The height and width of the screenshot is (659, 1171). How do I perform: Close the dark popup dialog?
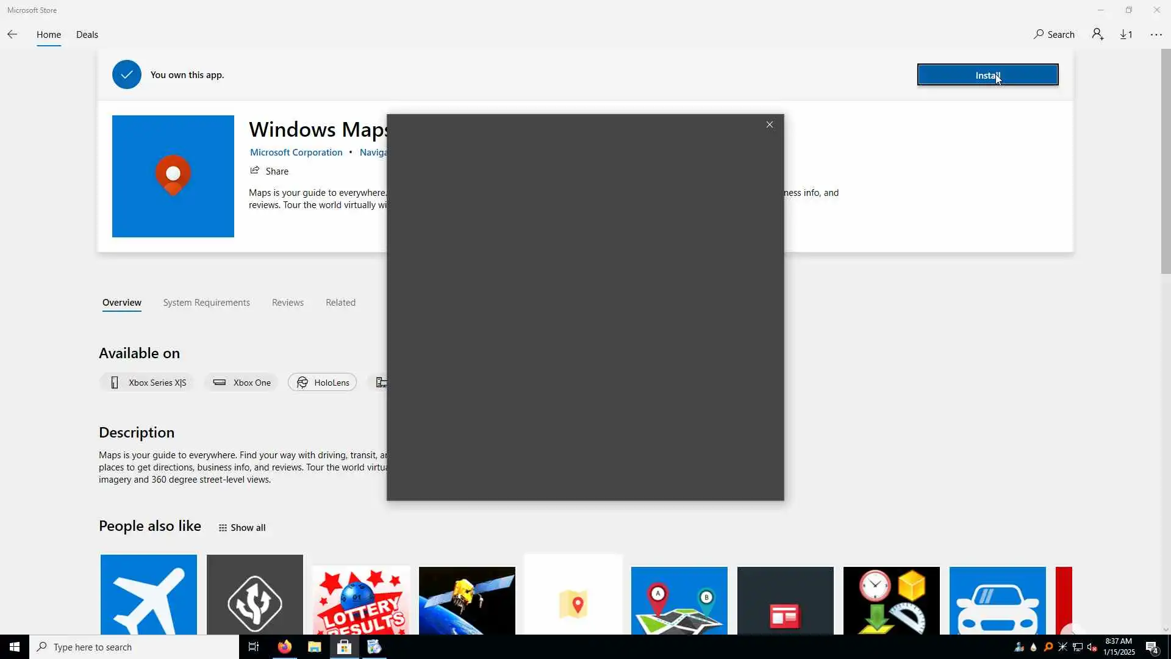point(769,124)
